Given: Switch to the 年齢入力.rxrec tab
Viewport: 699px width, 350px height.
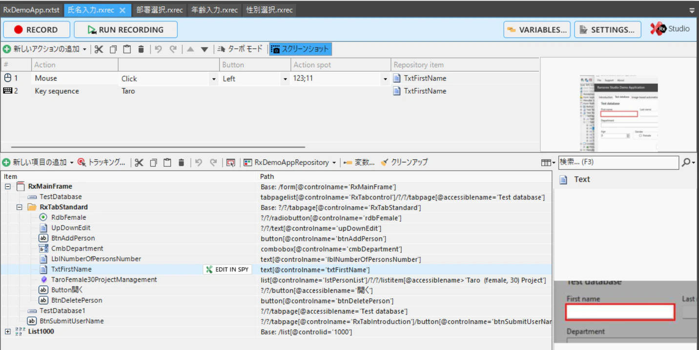Looking at the screenshot, I should pyautogui.click(x=215, y=10).
